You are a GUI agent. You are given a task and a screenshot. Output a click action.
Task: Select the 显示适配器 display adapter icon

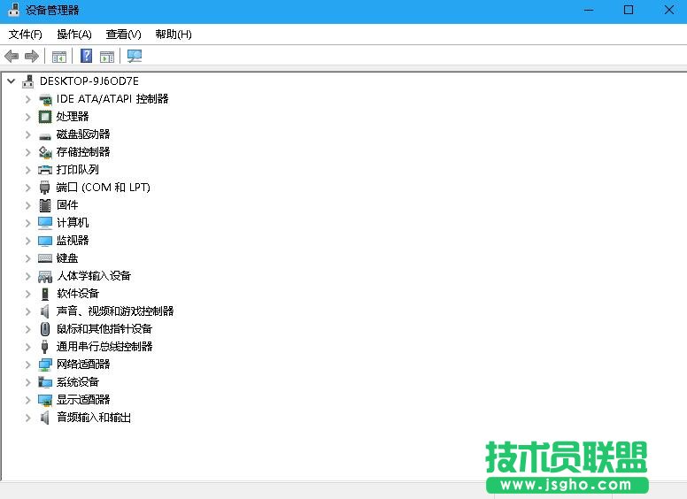pos(45,400)
